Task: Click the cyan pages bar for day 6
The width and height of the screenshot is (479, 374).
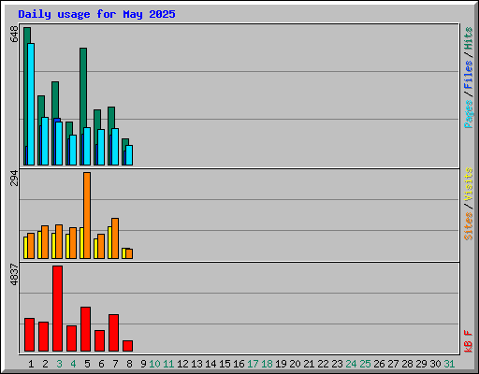Action: click(101, 147)
